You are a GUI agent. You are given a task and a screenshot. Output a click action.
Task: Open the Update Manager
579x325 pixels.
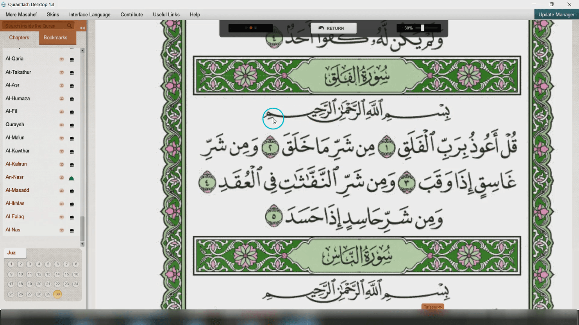point(556,14)
